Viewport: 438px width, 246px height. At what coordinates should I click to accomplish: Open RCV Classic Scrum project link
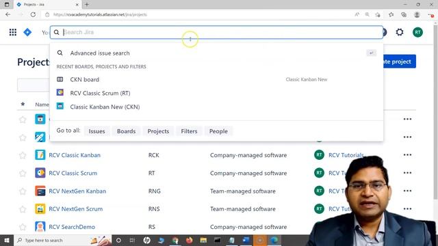[73, 173]
